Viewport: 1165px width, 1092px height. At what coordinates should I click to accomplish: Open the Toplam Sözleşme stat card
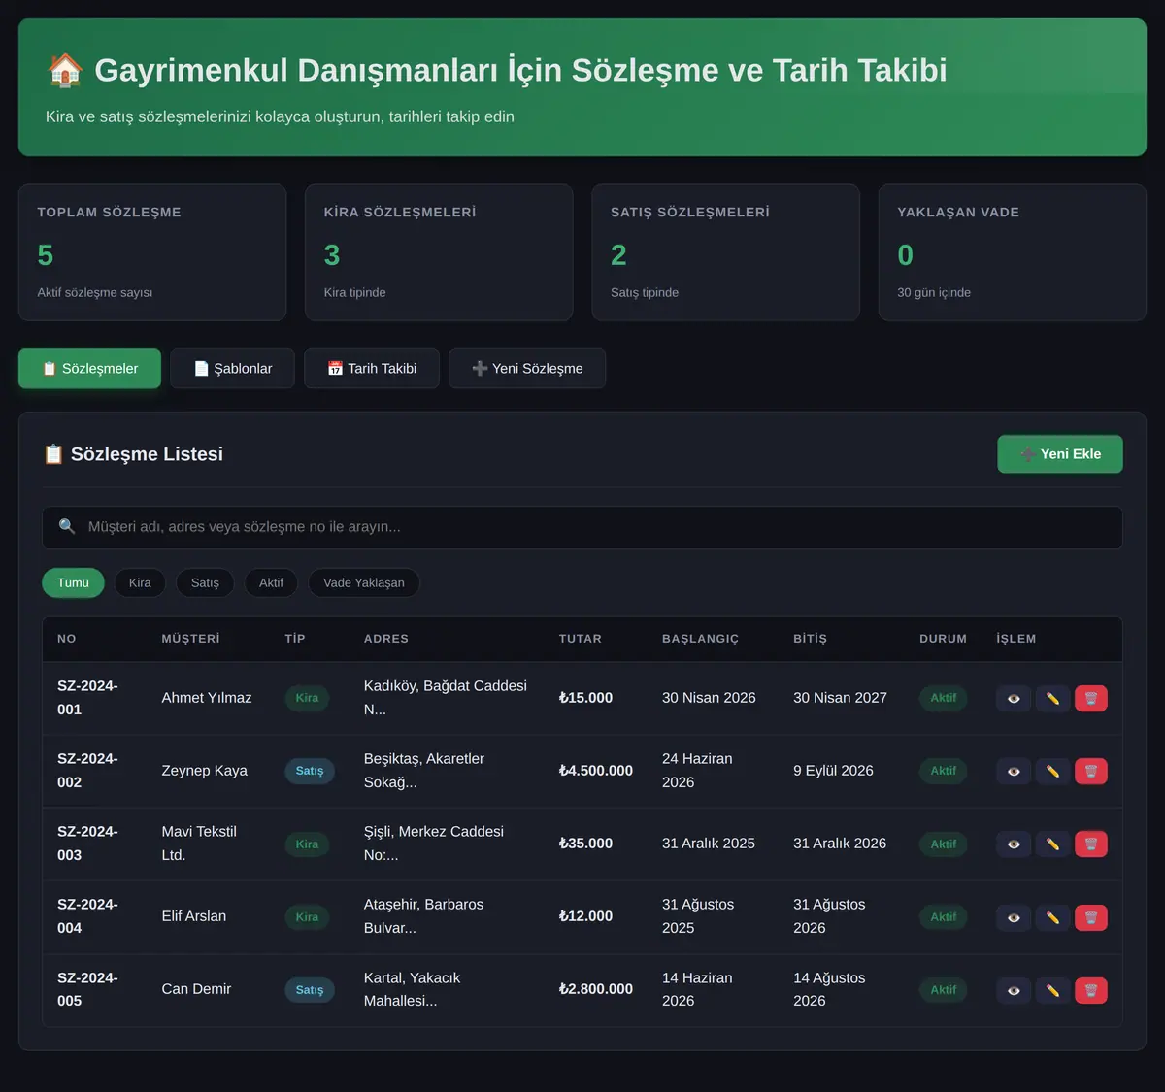(152, 252)
